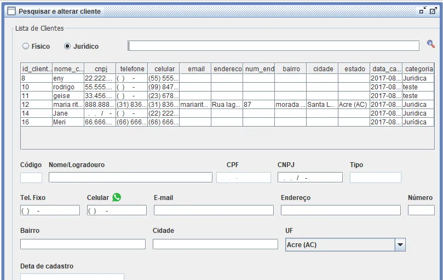Image resolution: width=443 pixels, height=280 pixels.
Task: Click the maximize window button
Action: click(433, 10)
